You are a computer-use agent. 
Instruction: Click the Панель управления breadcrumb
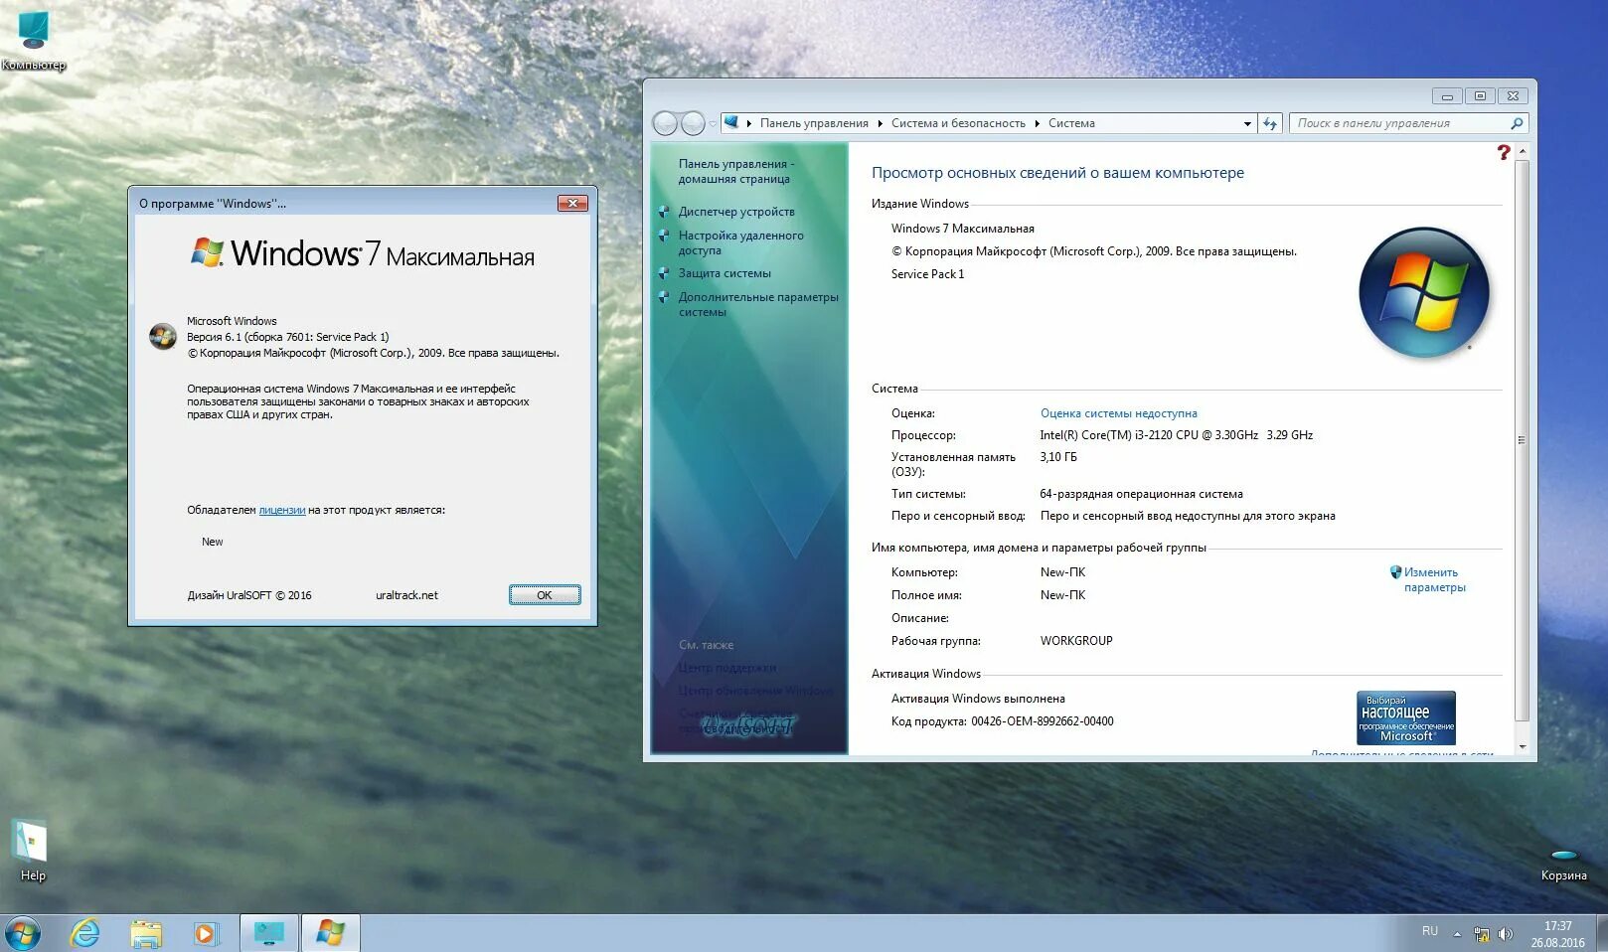click(814, 123)
